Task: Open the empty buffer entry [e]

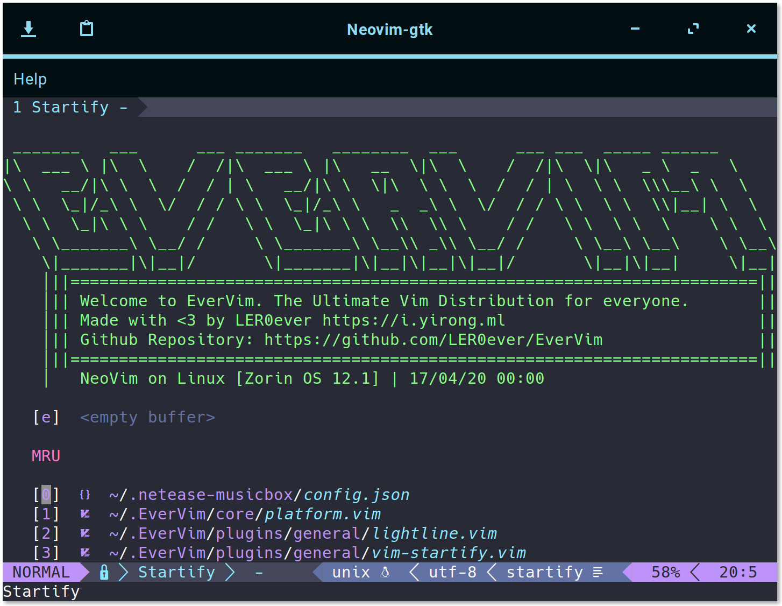Action: (x=124, y=417)
